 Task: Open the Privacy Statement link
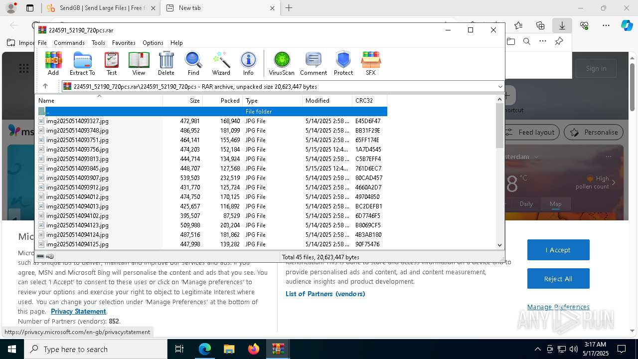pos(78,311)
